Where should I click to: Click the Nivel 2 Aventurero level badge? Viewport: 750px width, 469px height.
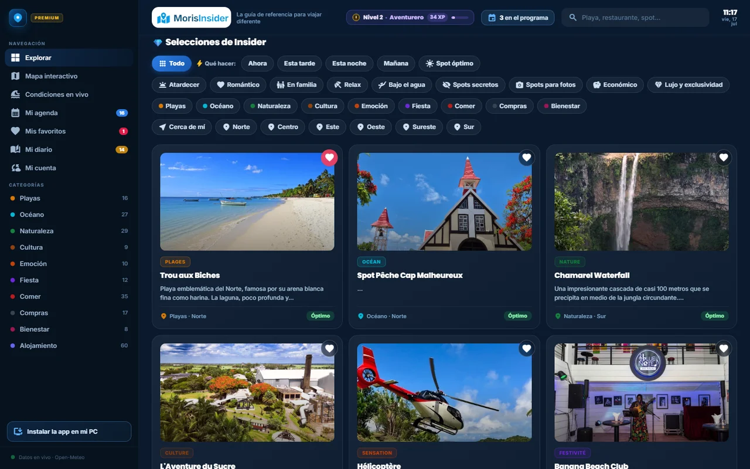tap(411, 18)
